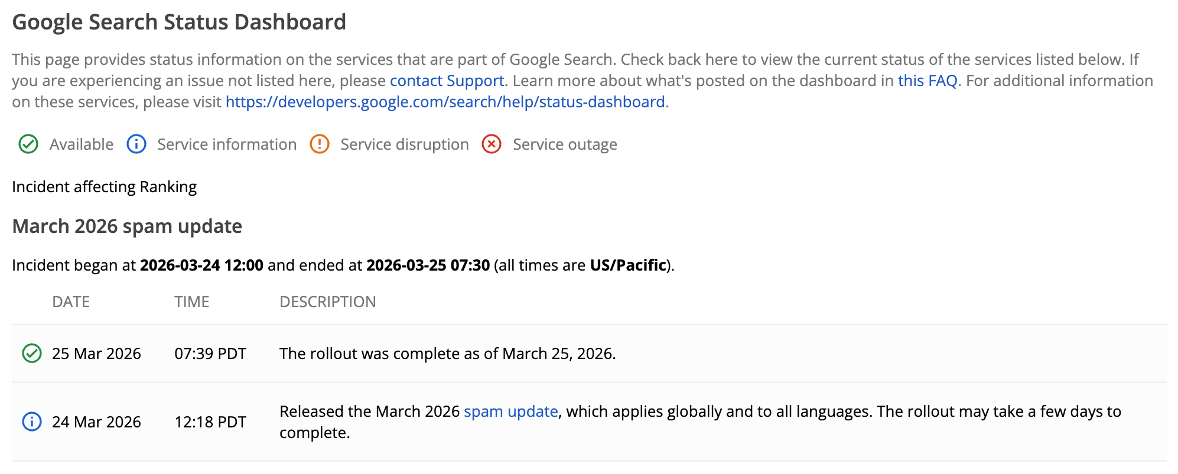This screenshot has width=1178, height=474.
Task: Click the green Available checkmark legend icon
Action: [x=28, y=144]
